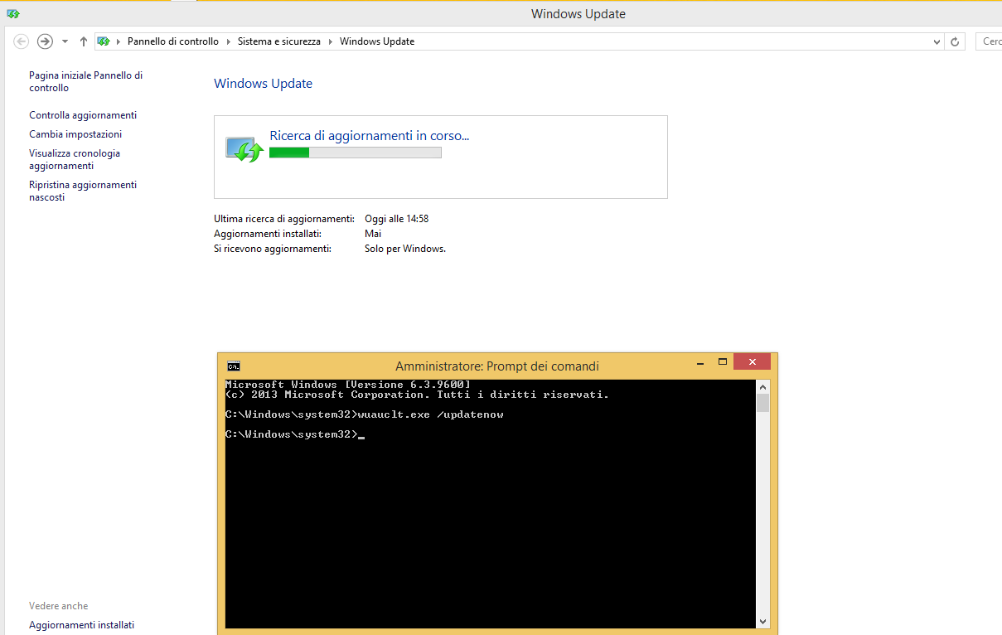Click the address bar Control Panel icon
Viewport: 1002px width, 635px height.
coord(104,41)
